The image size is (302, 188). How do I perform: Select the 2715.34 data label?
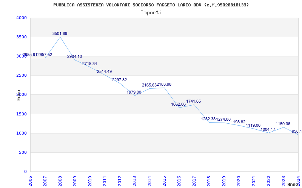pos(89,64)
